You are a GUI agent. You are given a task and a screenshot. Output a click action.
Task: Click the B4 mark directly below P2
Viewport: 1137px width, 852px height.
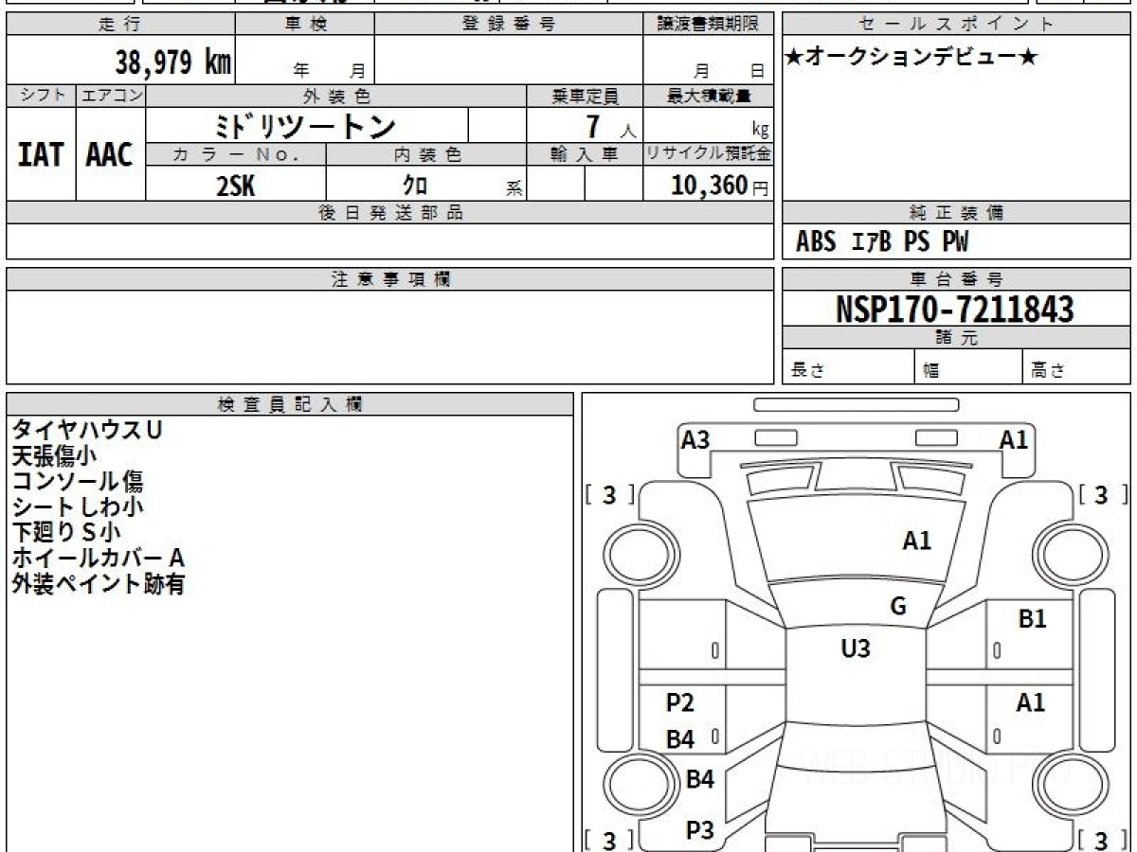tap(680, 739)
